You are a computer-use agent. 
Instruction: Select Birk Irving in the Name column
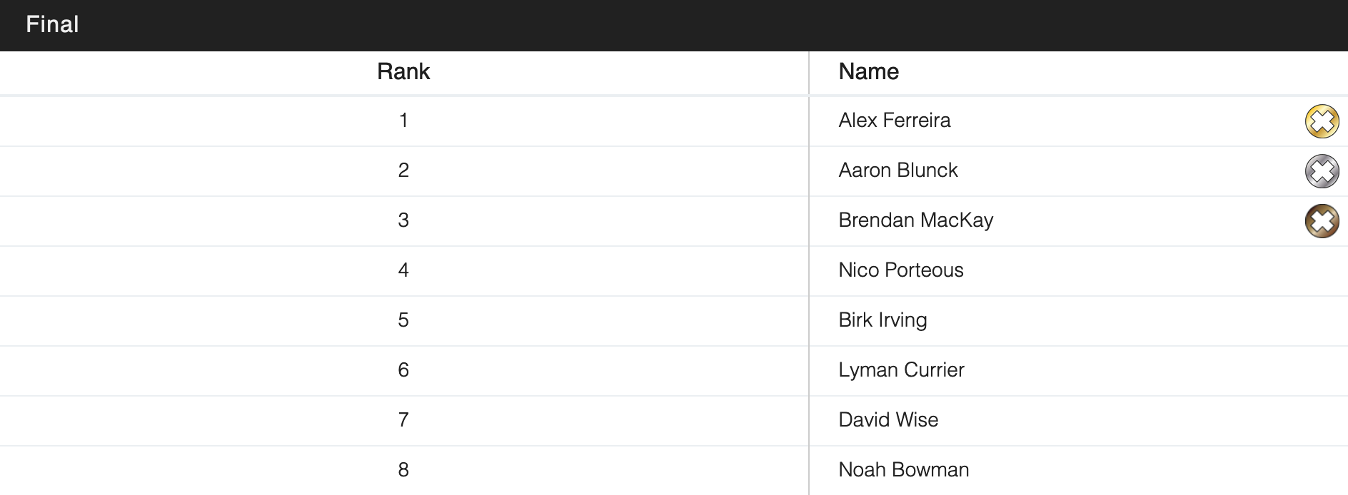point(882,320)
